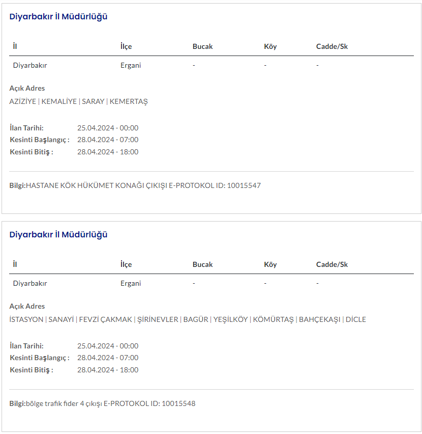Image resolution: width=422 pixels, height=434 pixels.
Task: Click the Cadde/Sk column header in the second card
Action: click(331, 264)
